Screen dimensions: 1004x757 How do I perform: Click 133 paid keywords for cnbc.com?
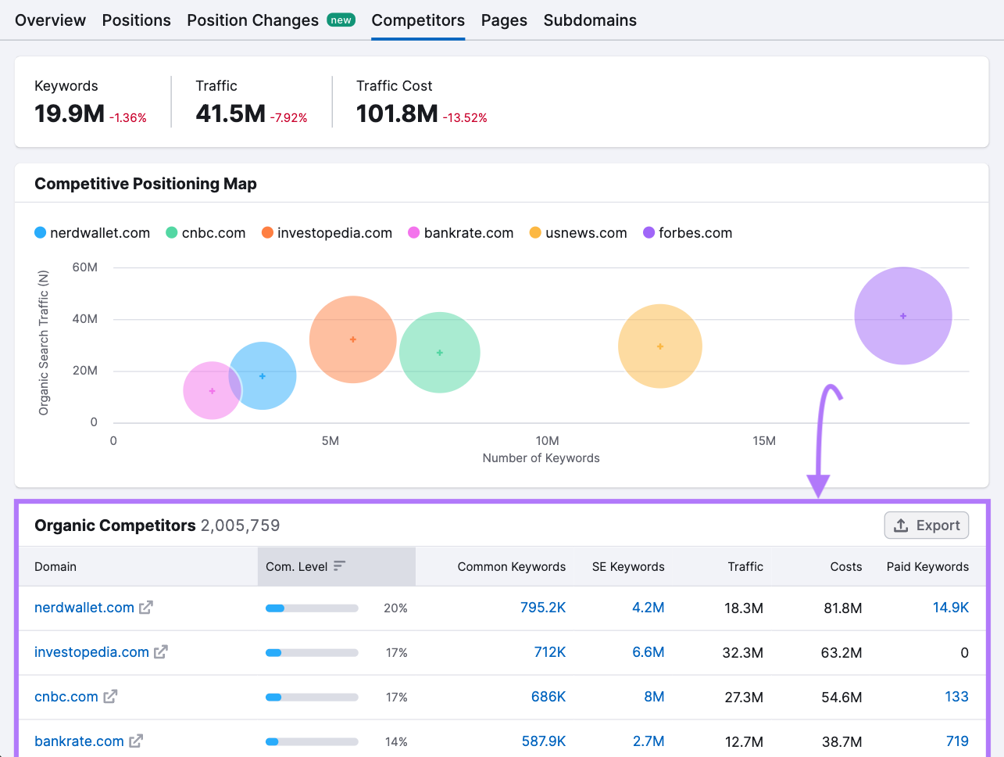coord(956,697)
